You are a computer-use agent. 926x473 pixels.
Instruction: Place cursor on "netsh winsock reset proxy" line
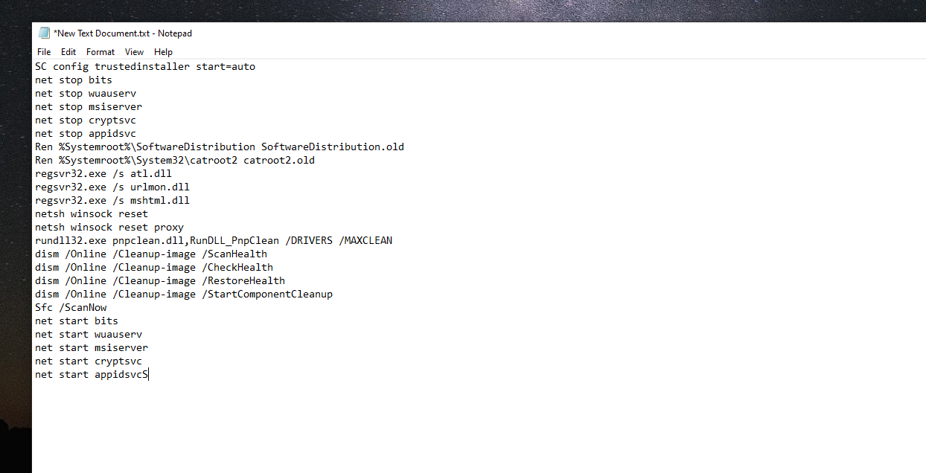click(109, 228)
